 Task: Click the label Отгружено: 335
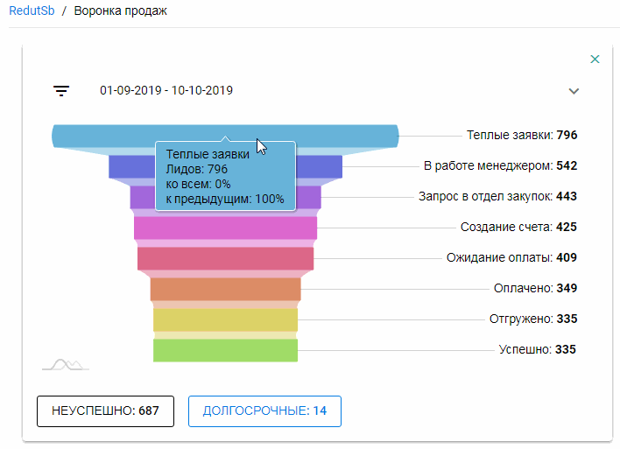click(533, 319)
